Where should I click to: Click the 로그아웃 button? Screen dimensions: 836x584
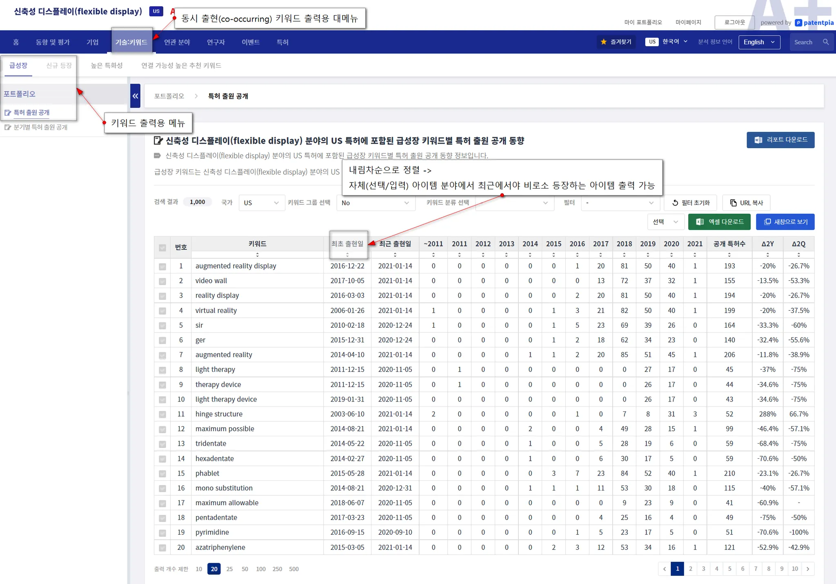click(734, 22)
